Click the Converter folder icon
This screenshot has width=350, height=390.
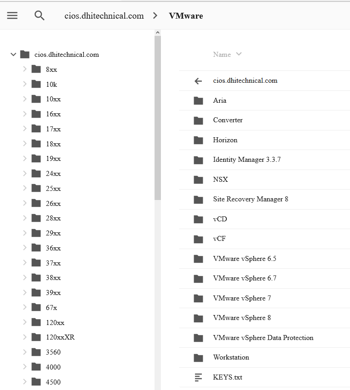(198, 120)
